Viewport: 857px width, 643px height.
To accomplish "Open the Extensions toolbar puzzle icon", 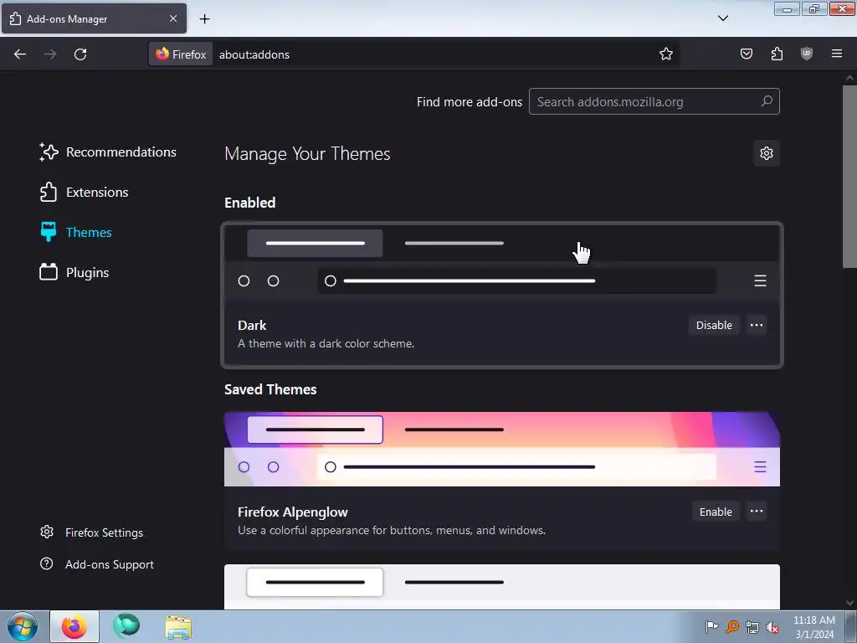I will point(777,54).
